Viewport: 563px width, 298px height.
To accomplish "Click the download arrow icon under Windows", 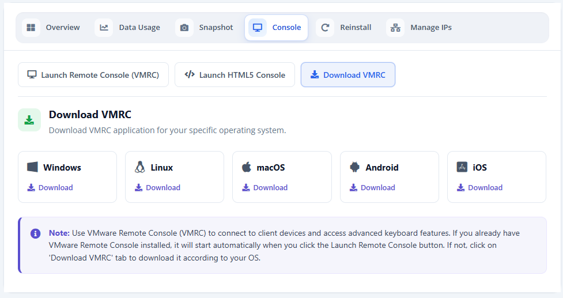I will point(31,187).
